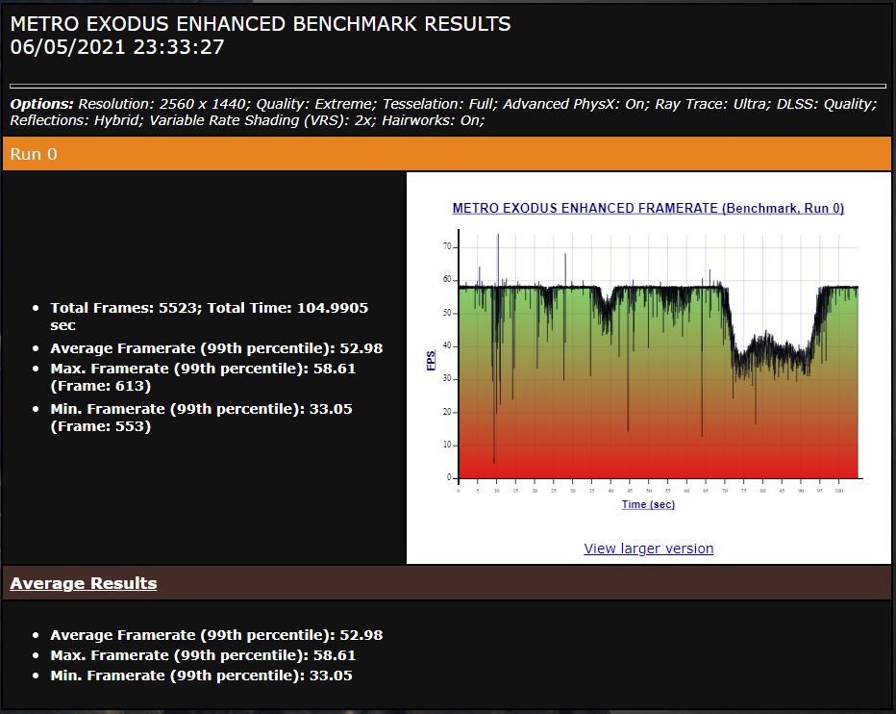Click the chart title "METRO EXODUS ENHANCED FRAMERATE (Benchmark, Run 0)"
Viewport: 896px width, 714px height.
[649, 208]
